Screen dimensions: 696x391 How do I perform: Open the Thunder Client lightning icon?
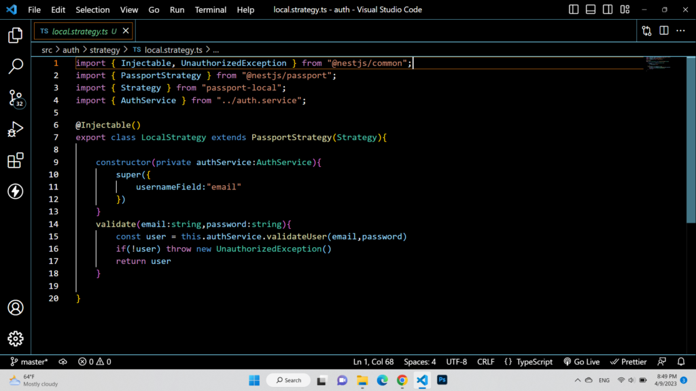(x=16, y=191)
